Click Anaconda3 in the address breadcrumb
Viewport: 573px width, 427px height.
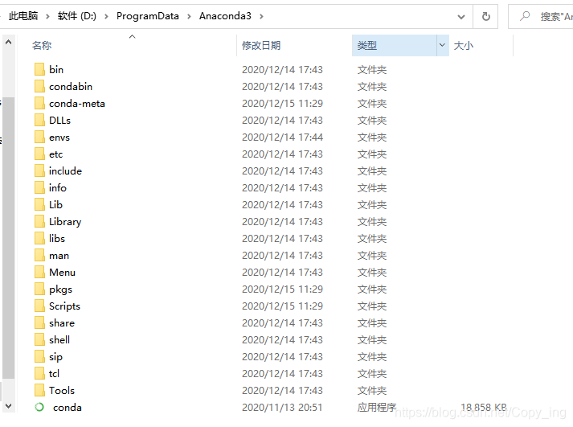(225, 16)
